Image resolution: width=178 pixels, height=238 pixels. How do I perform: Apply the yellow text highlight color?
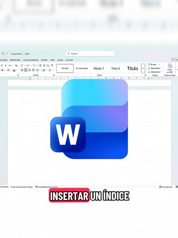click(x=8, y=70)
